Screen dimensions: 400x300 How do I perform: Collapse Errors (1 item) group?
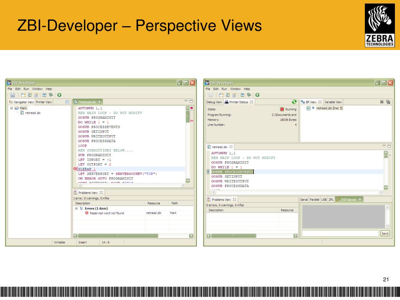[76, 209]
